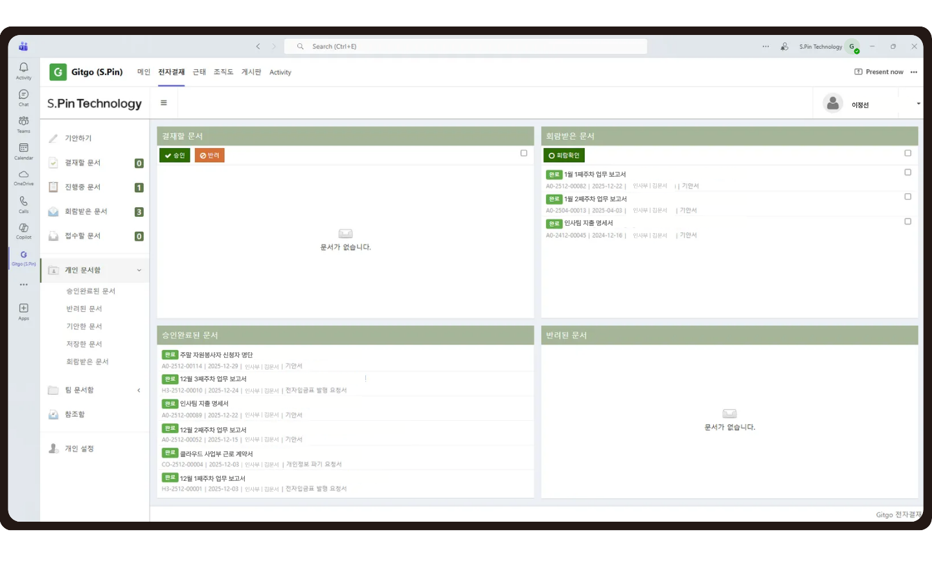932x567 pixels.
Task: Open 주말 자원봉사자 신청자 명단 document
Action: tap(216, 355)
